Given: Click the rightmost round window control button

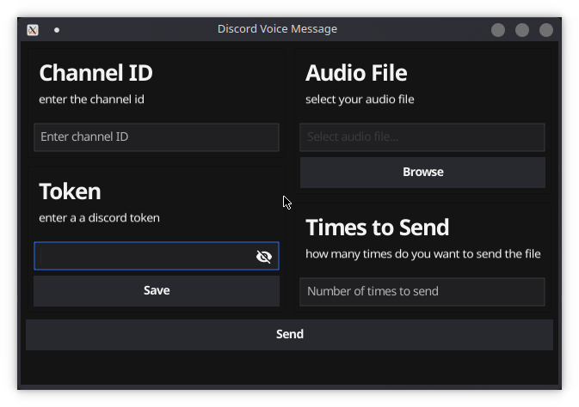Looking at the screenshot, I should [546, 30].
